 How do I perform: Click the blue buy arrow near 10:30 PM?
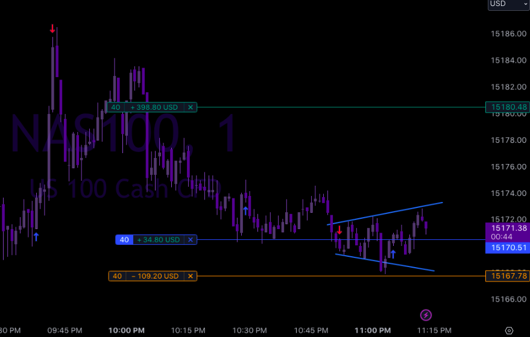click(x=246, y=211)
